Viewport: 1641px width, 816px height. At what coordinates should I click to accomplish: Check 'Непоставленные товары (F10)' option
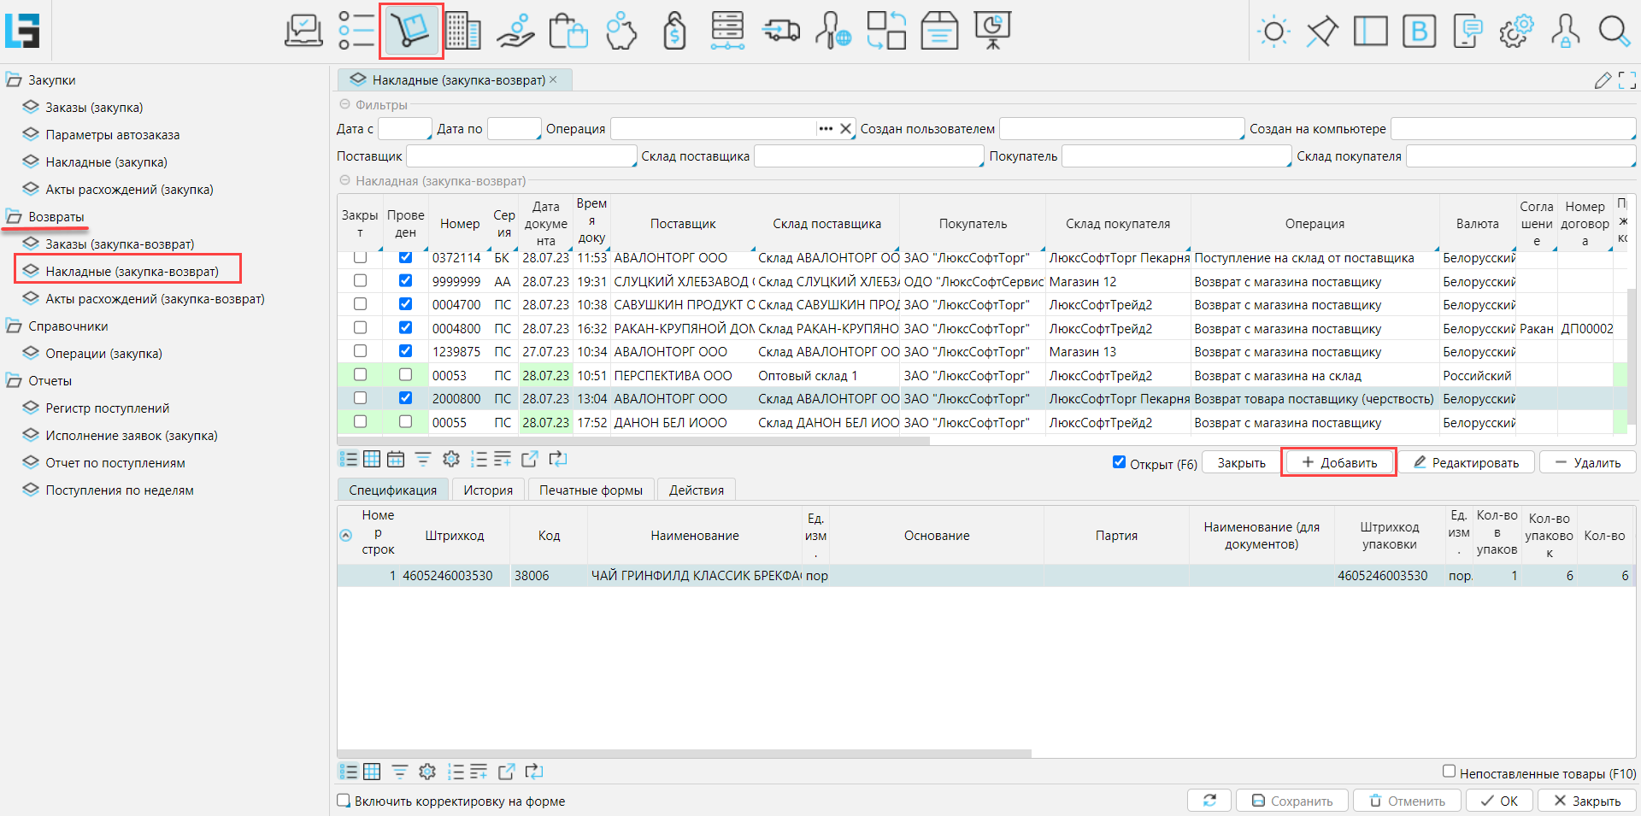(1449, 772)
